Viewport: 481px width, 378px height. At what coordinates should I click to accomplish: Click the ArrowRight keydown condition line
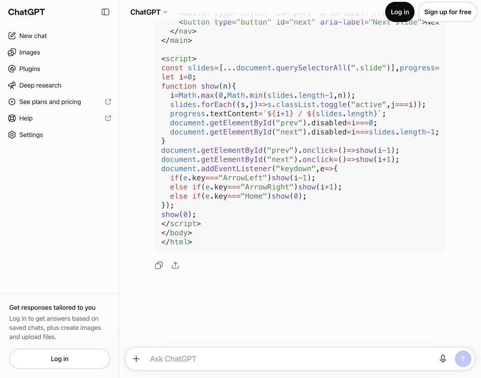point(256,187)
